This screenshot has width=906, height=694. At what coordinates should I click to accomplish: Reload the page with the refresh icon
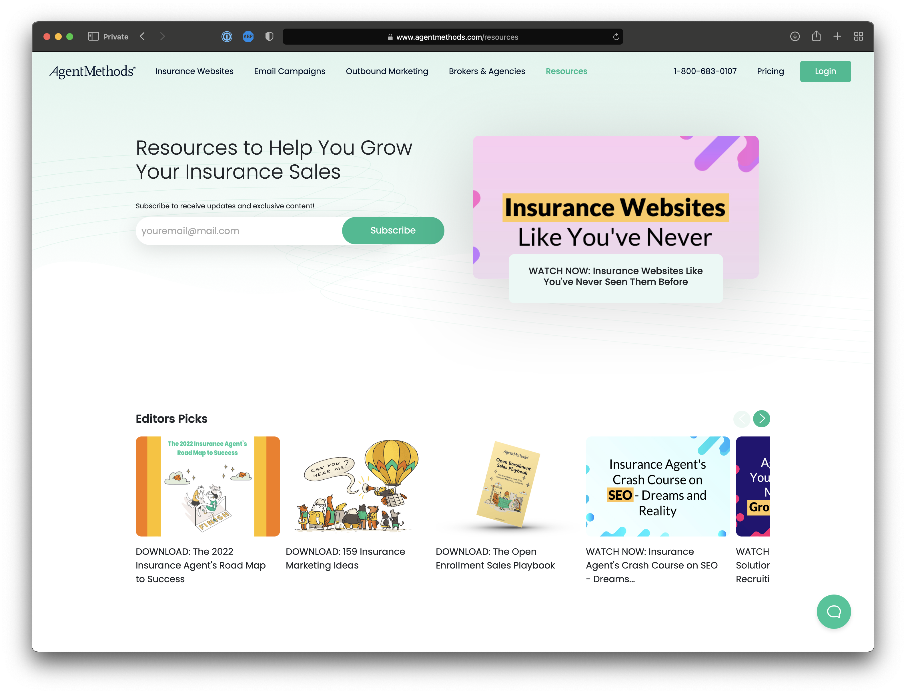616,37
